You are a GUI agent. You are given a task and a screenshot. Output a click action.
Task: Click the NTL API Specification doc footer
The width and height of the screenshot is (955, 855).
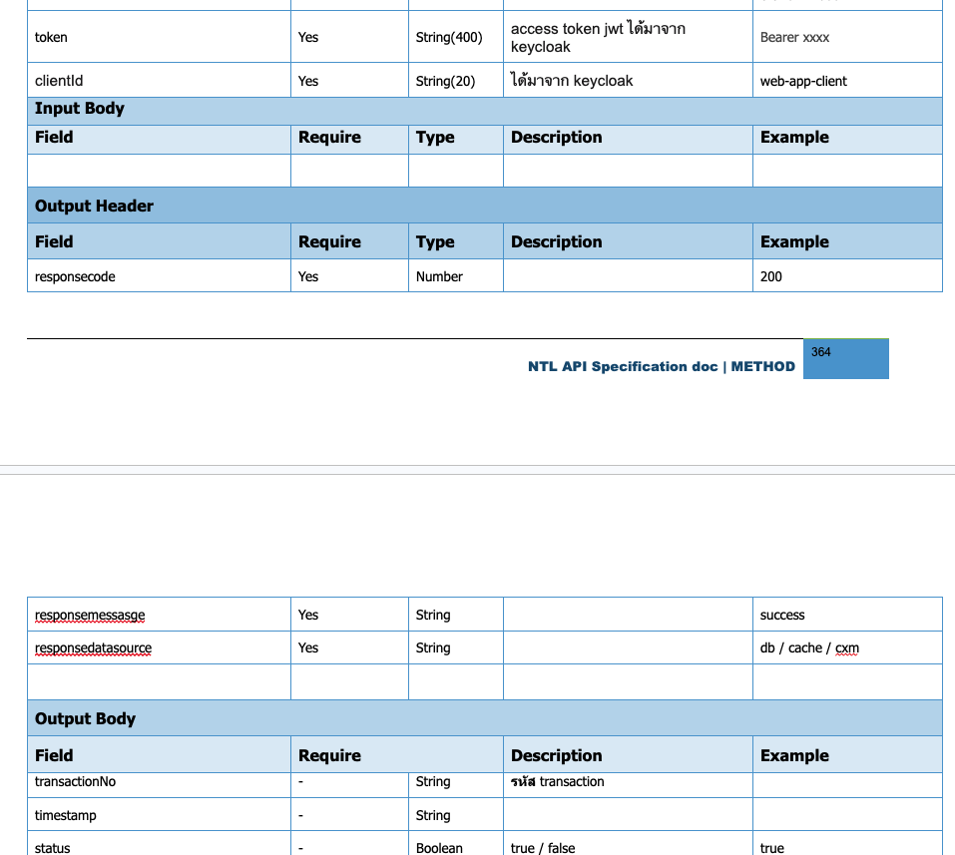point(661,366)
